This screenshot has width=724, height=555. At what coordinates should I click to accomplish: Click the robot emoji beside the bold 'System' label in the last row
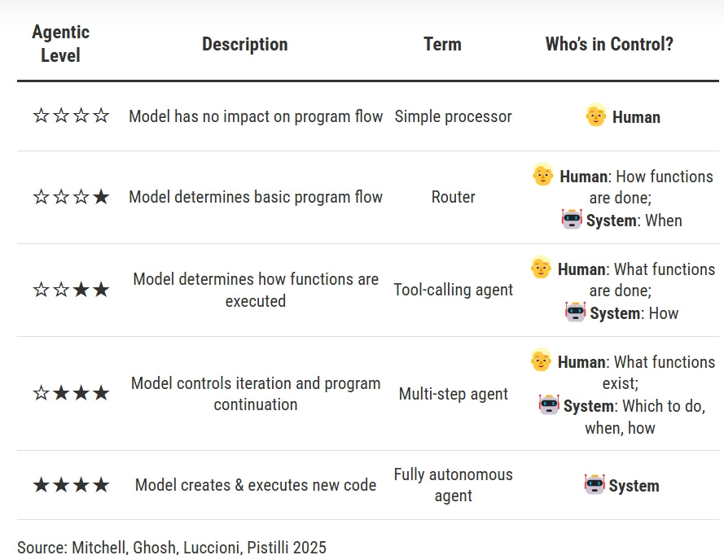point(595,484)
